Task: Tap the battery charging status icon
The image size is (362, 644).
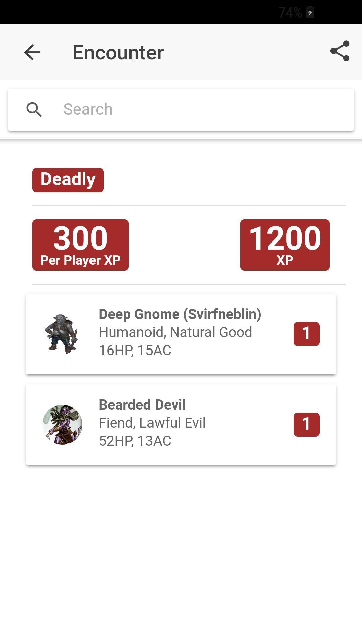Action: point(310,13)
